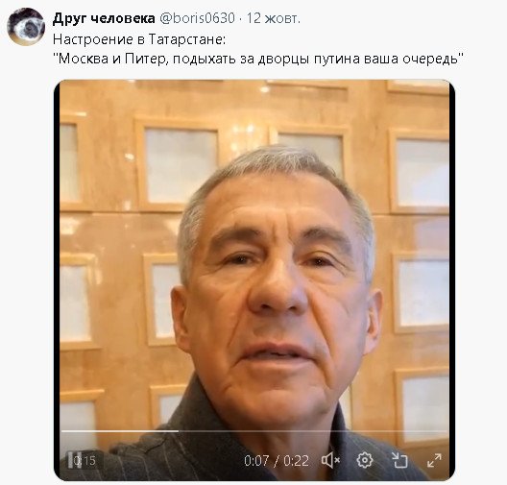Click the 0:15 remaining-time badge
The width and height of the screenshot is (507, 485).
84,460
